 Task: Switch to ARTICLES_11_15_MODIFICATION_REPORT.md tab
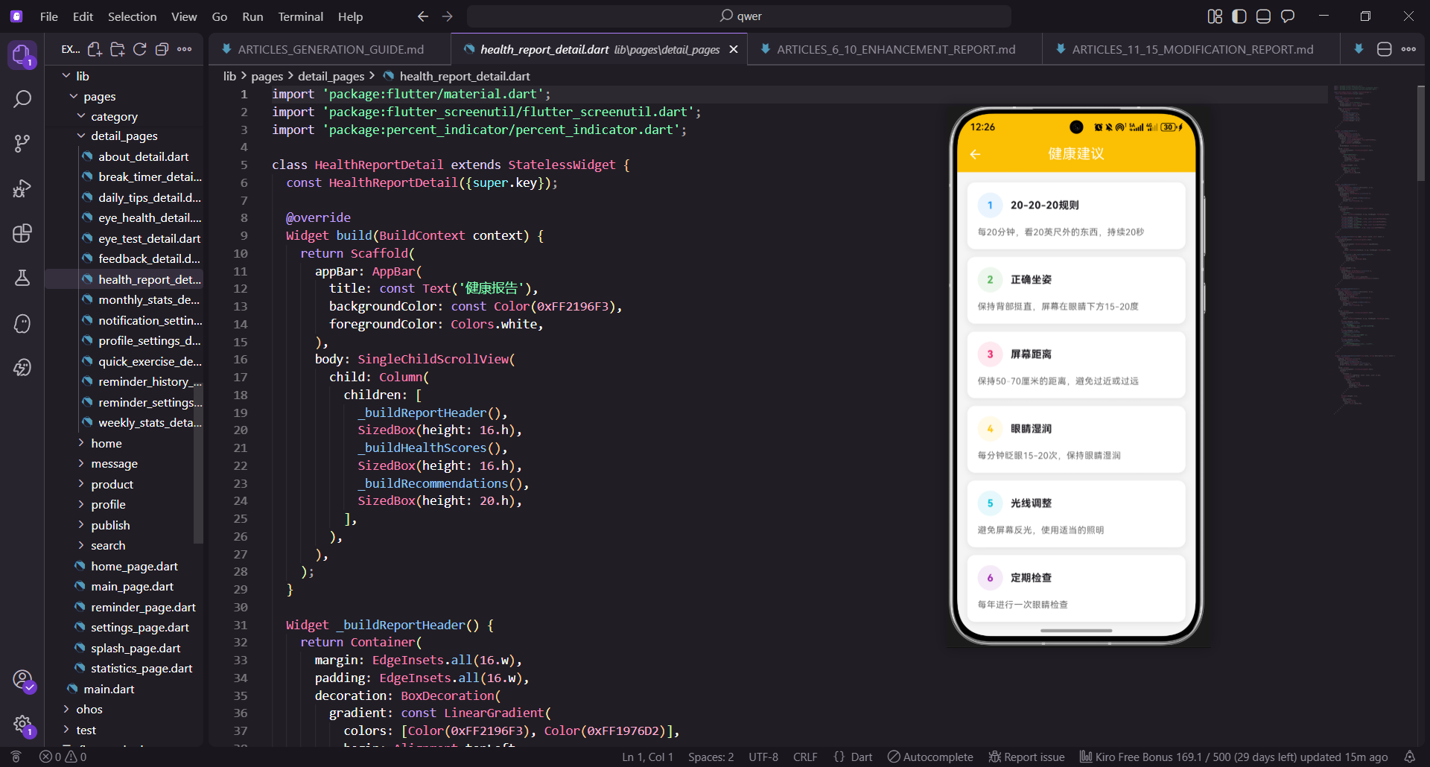click(x=1191, y=49)
